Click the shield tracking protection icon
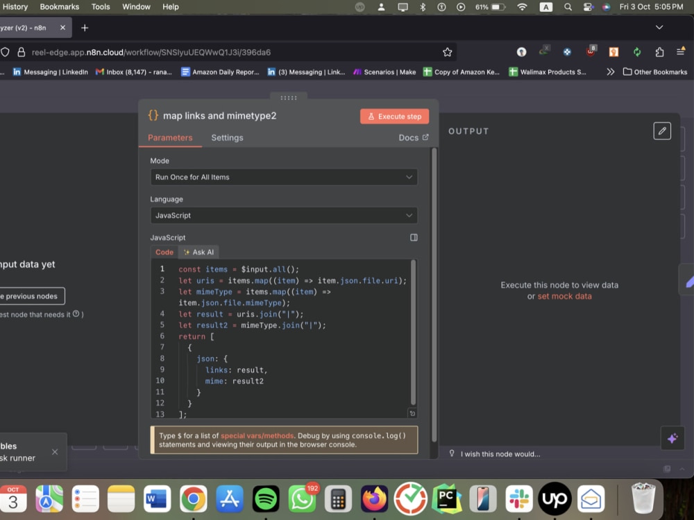This screenshot has height=520, width=694. point(5,52)
